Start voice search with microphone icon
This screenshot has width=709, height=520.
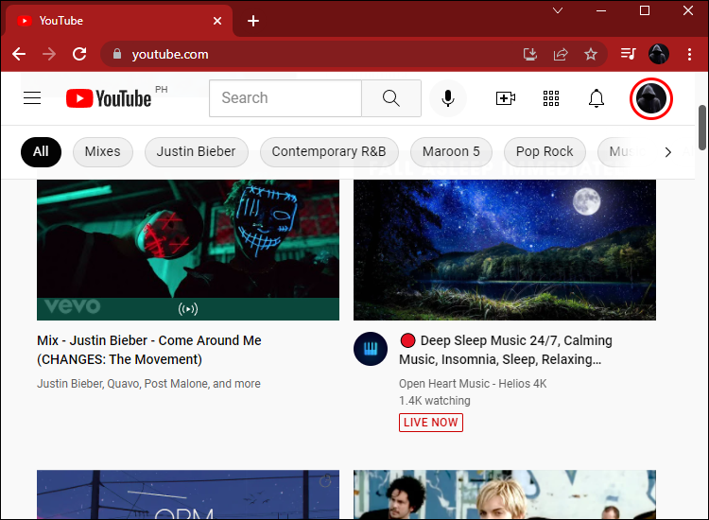click(448, 98)
